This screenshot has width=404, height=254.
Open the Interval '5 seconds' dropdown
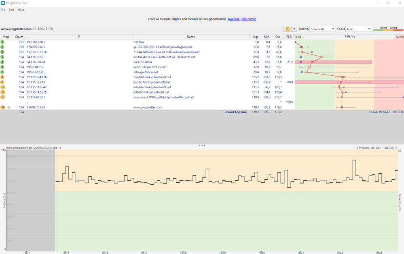[x=322, y=29]
